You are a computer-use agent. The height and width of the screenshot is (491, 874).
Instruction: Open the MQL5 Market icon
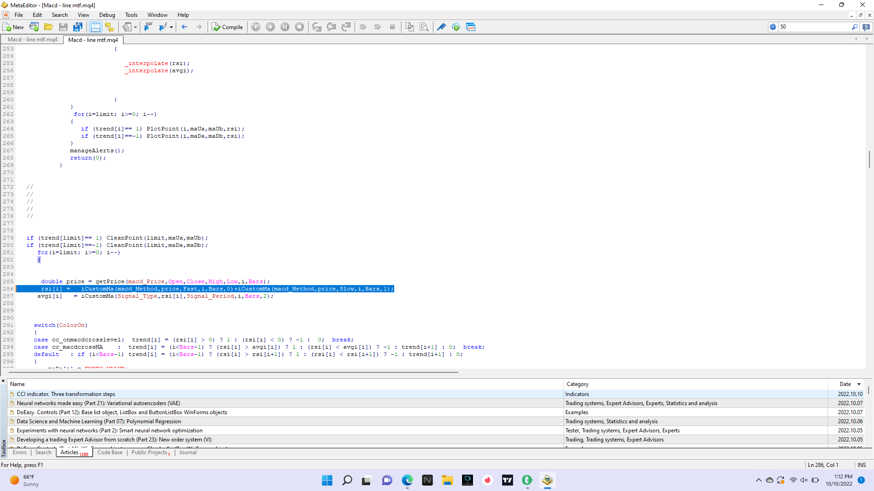(x=456, y=27)
